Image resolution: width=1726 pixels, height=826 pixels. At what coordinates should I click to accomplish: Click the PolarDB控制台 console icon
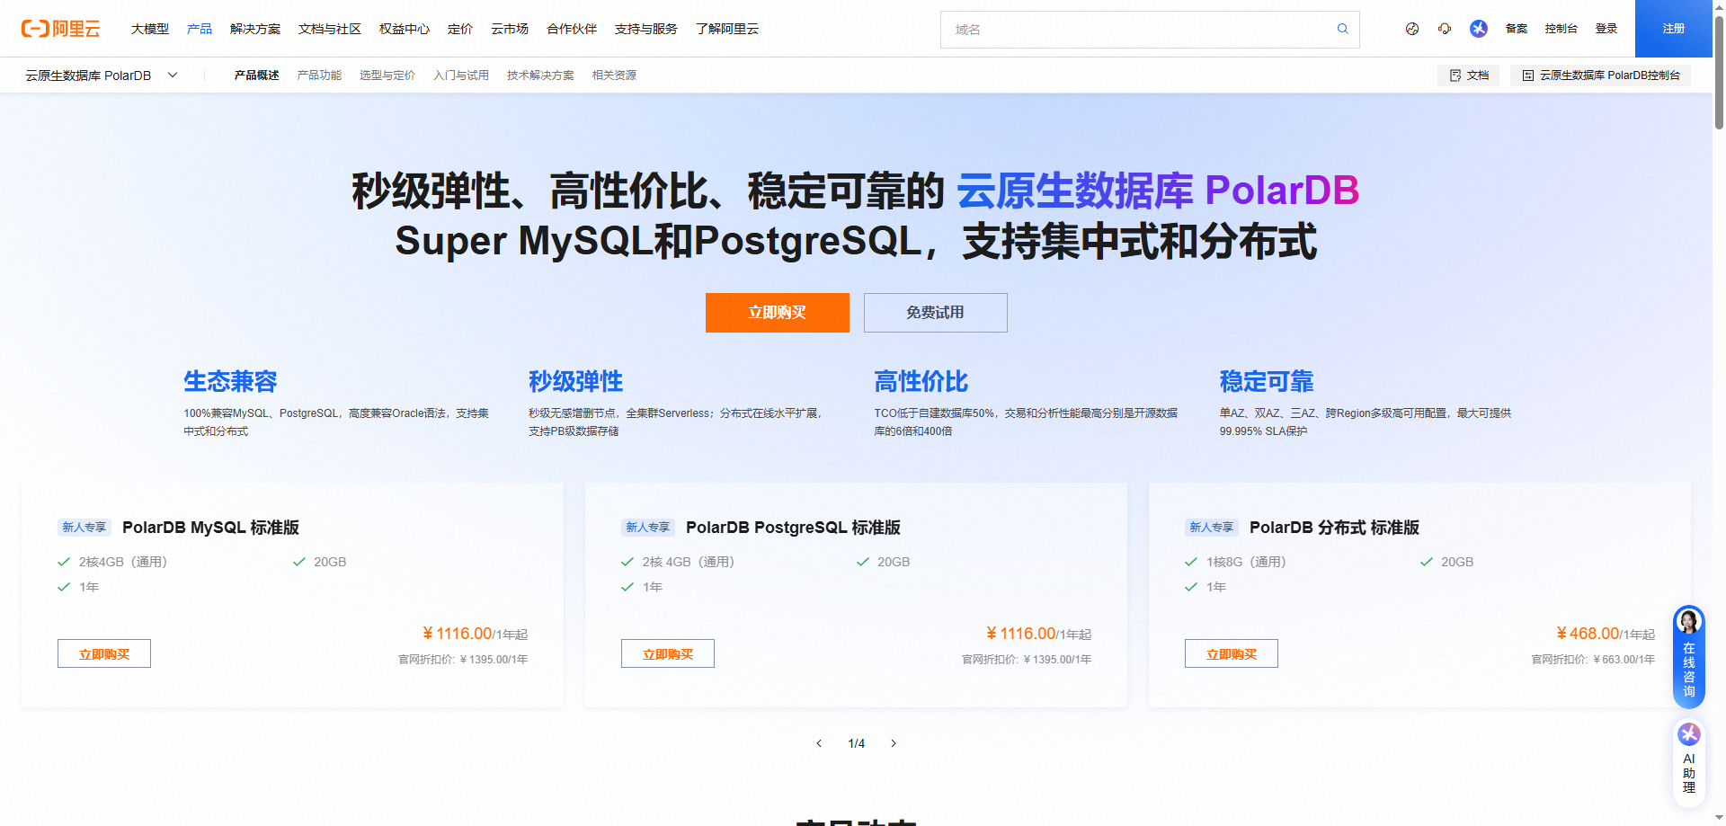[x=1527, y=75]
